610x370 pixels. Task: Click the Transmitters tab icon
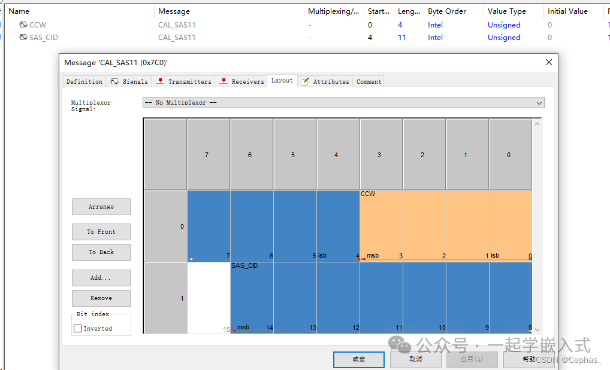(x=160, y=81)
